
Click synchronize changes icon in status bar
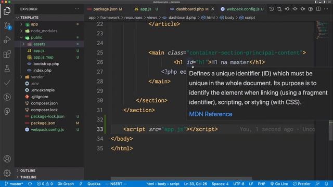pyautogui.click(x=30, y=184)
